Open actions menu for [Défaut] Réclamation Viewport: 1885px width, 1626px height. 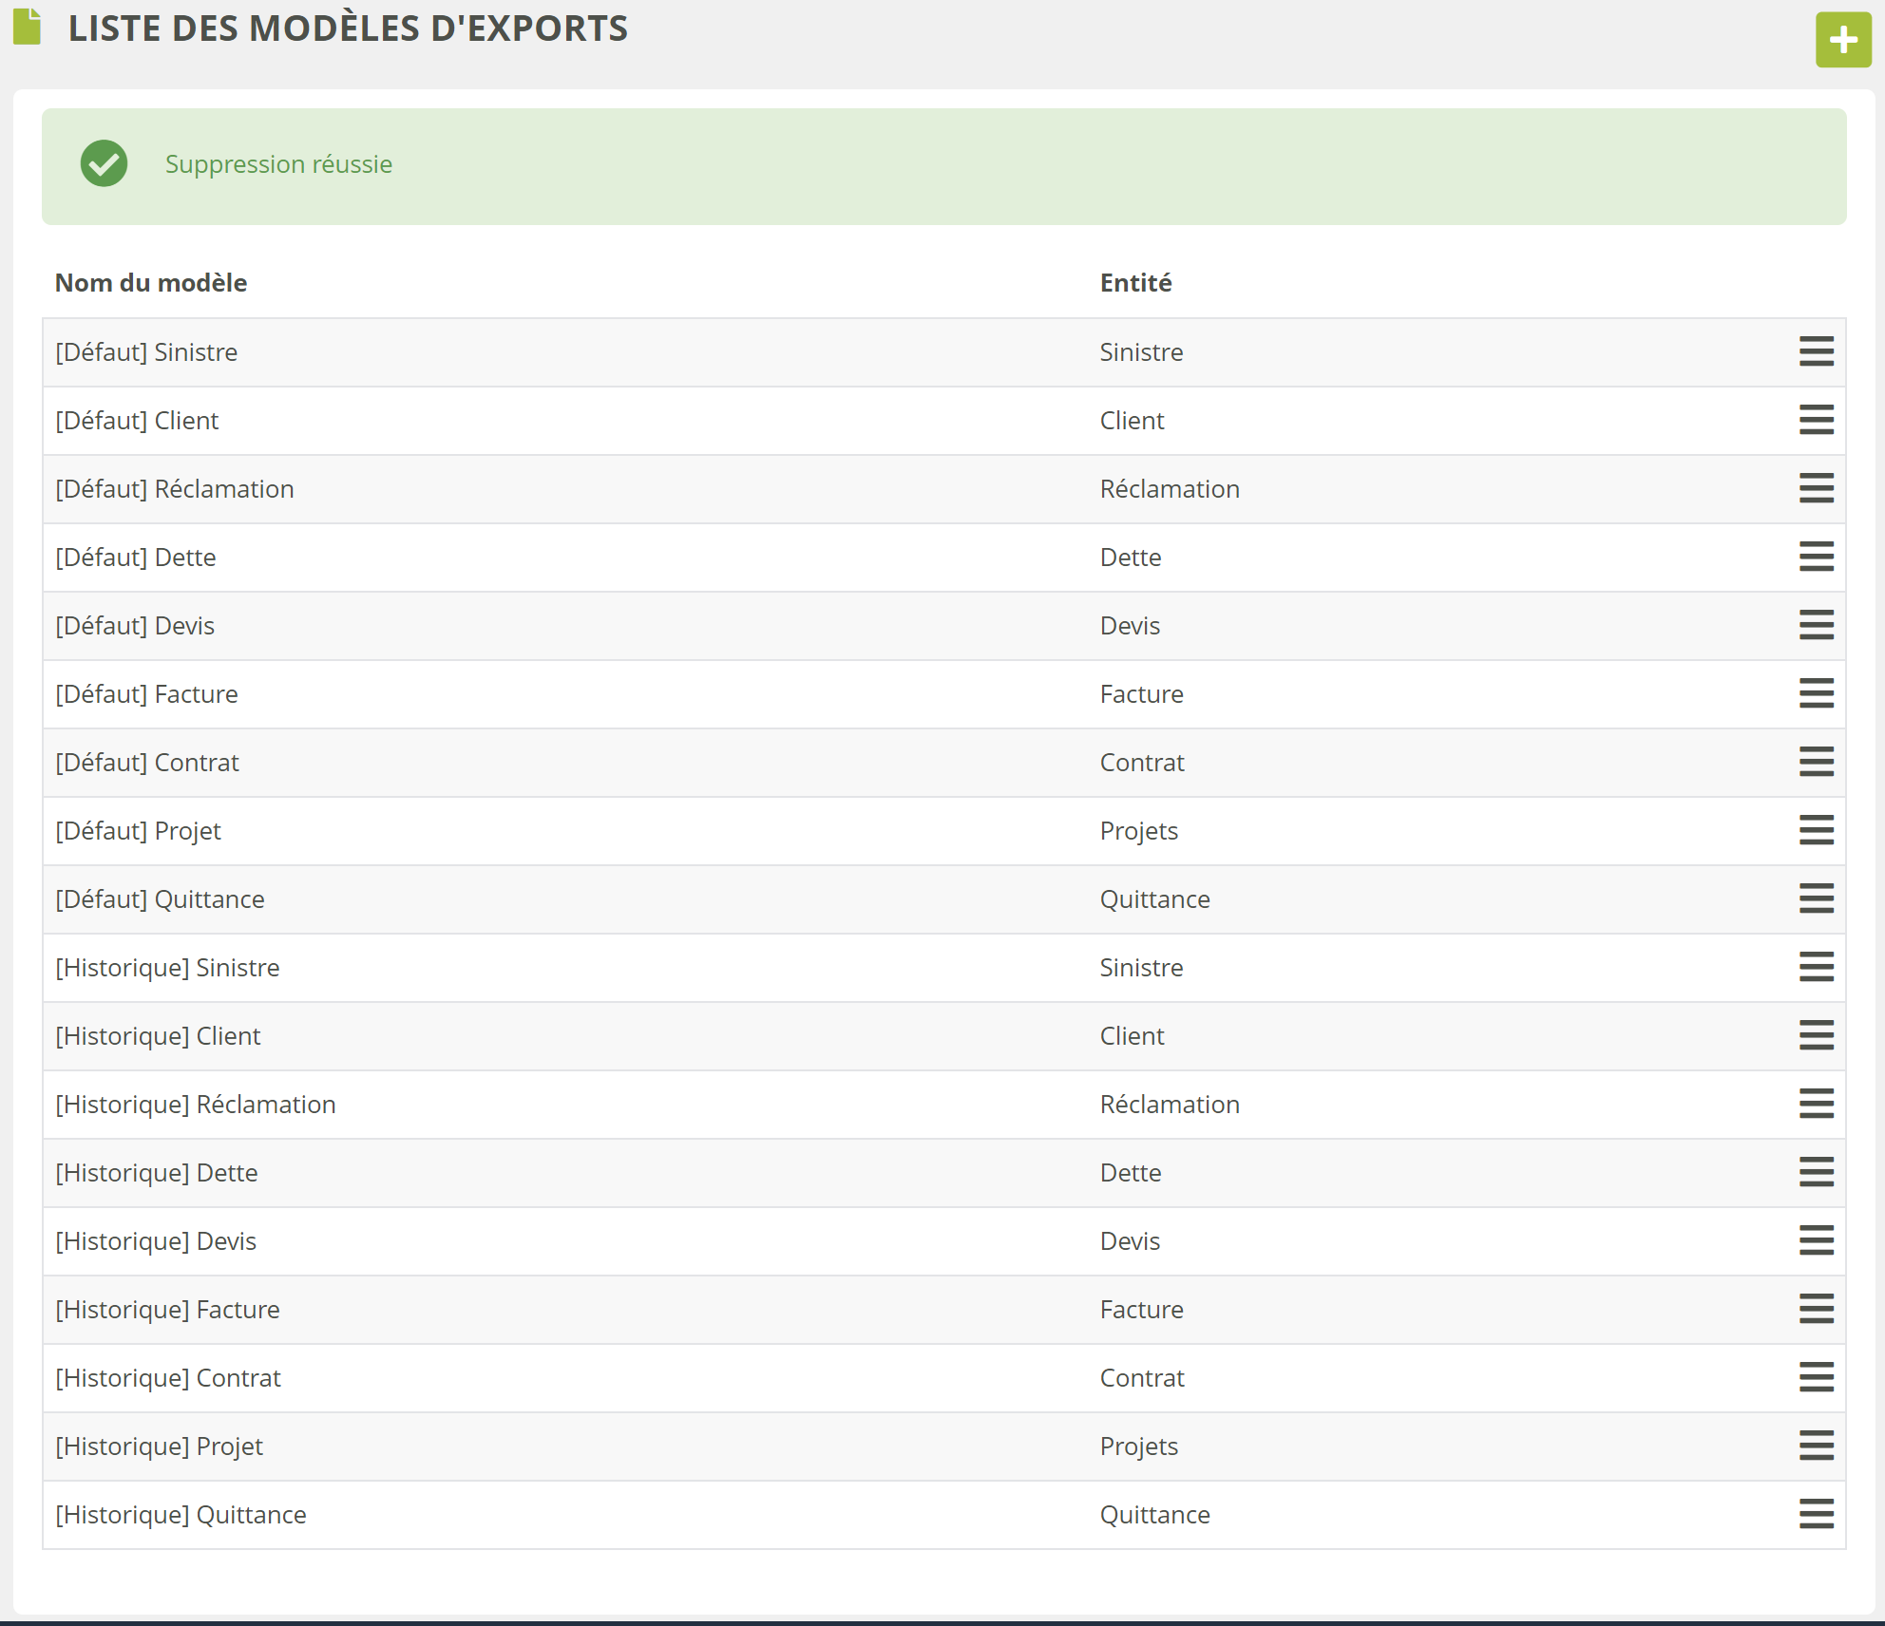coord(1816,489)
